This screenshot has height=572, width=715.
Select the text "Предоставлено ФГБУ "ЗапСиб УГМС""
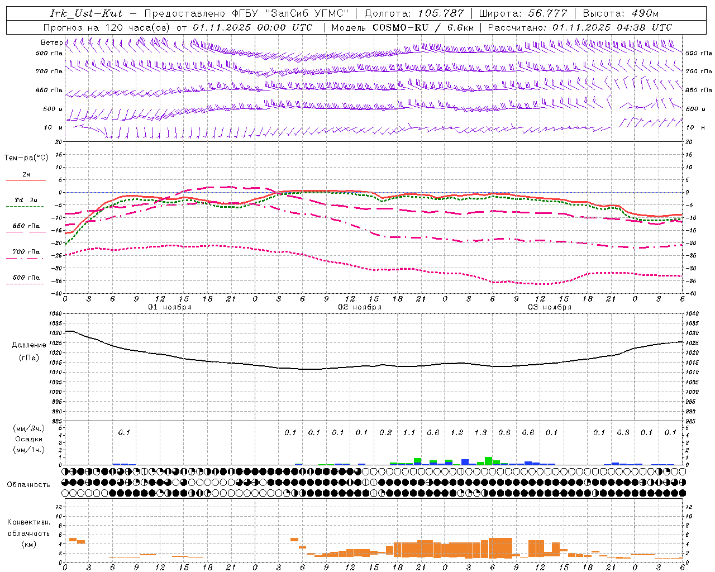pos(246,13)
